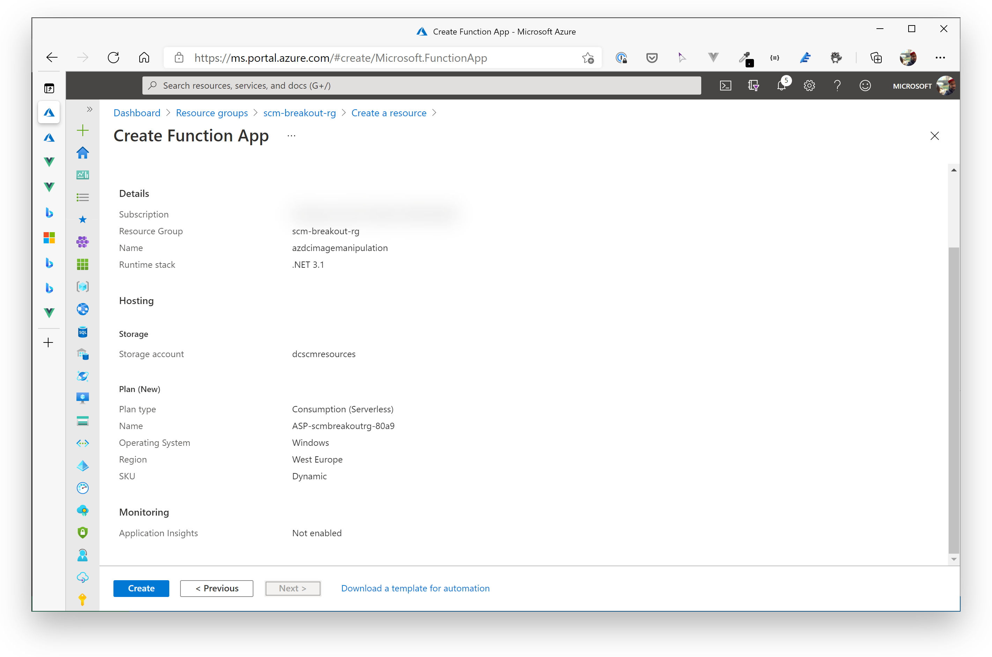Viewport: 992px width, 657px height.
Task: Focus the search resources box
Action: point(421,86)
